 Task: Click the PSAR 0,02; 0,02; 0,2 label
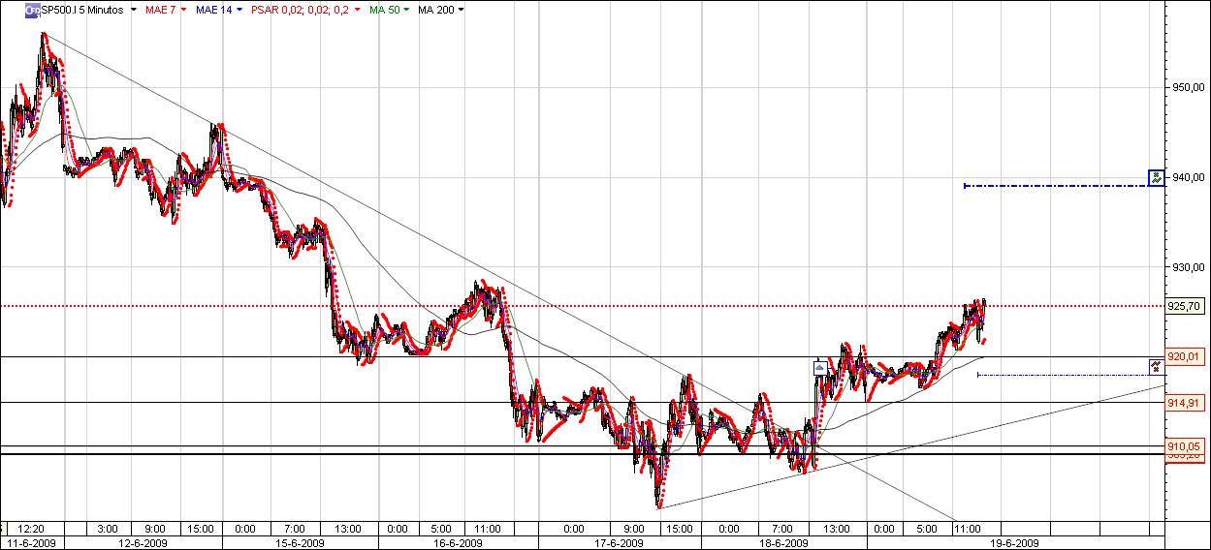(301, 10)
